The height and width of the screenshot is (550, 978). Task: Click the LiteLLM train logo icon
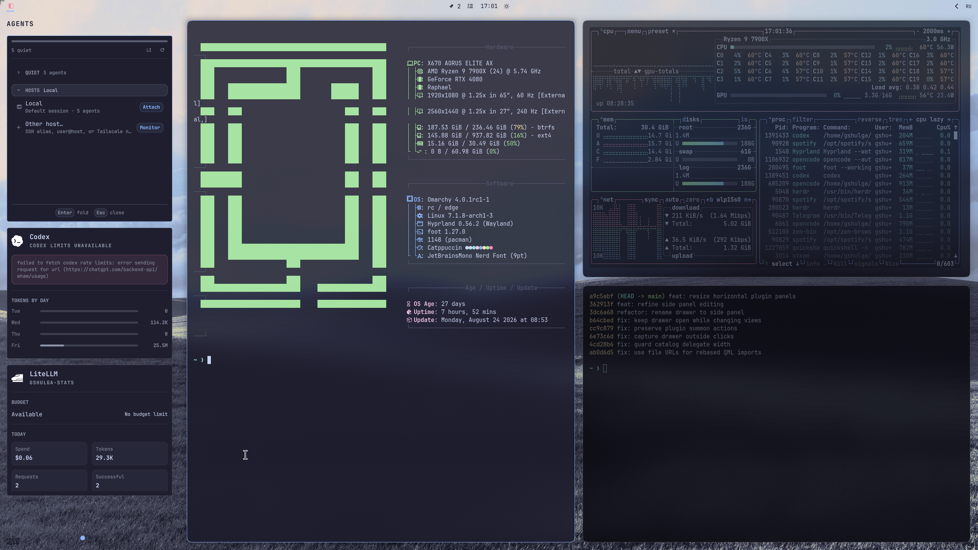(17, 378)
